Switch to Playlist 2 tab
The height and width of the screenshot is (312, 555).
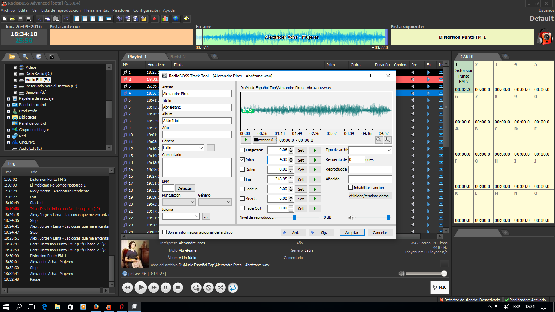[178, 57]
